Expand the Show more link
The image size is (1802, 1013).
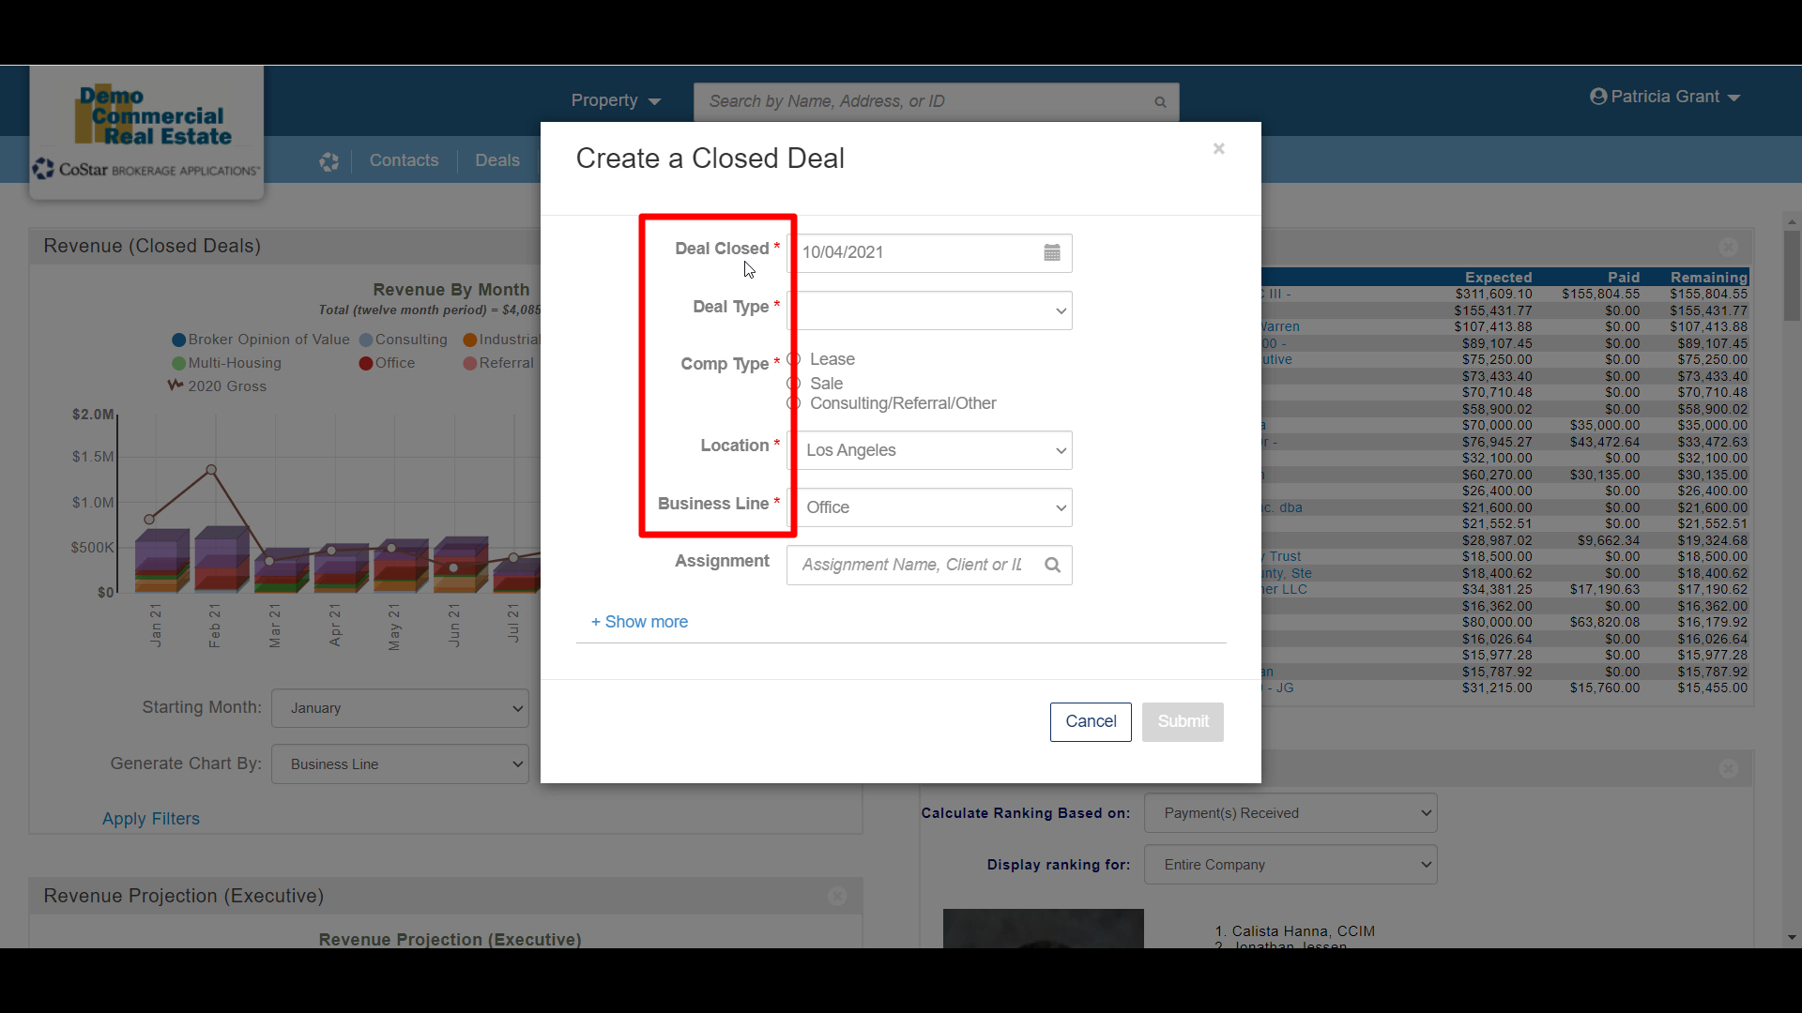[639, 622]
